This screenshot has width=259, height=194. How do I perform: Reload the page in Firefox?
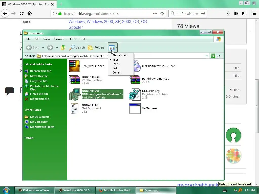click(22, 13)
